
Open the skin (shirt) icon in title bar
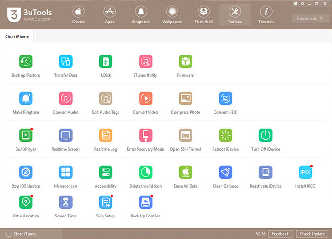[295, 4]
